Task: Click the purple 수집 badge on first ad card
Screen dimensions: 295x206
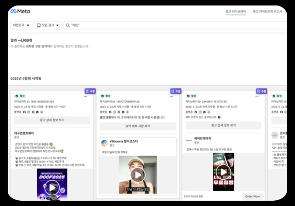Action: pos(90,91)
